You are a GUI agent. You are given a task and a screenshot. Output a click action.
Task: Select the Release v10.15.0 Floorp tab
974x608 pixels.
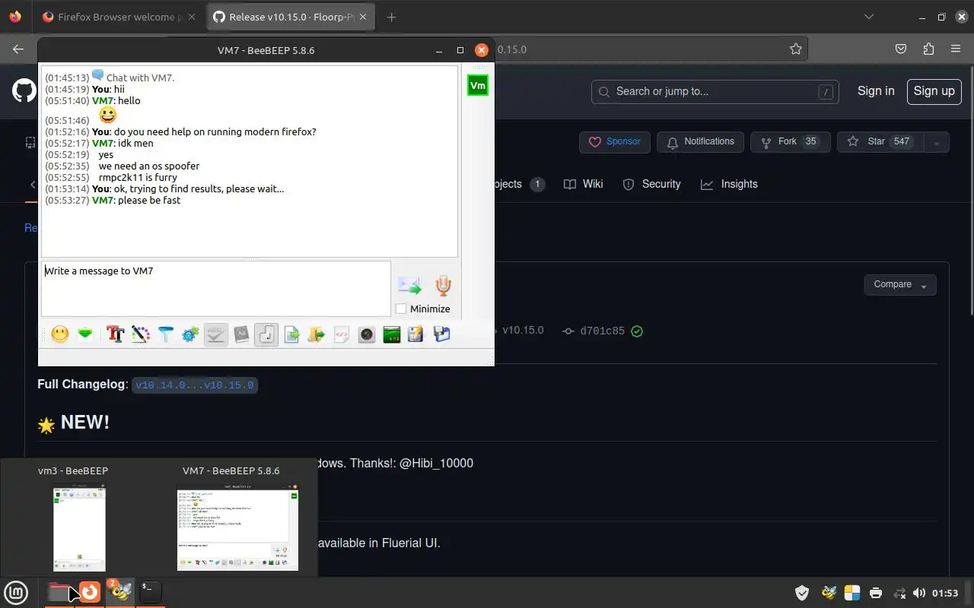tap(291, 17)
